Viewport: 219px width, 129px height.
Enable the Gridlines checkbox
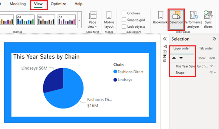coord(124,13)
